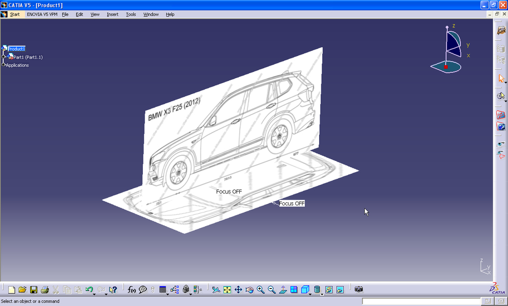Select Product1 in the specification tree
This screenshot has height=306, width=508.
click(16, 48)
